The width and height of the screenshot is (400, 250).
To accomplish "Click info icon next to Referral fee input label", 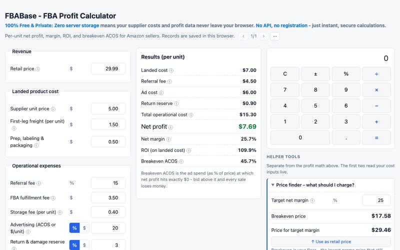I will tap(39, 183).
